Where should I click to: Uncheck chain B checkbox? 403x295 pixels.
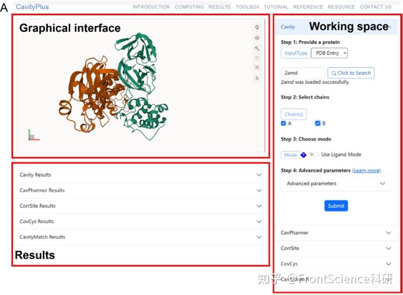point(318,123)
